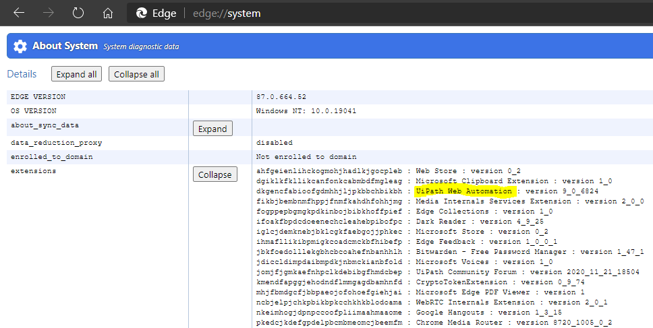Image resolution: width=653 pixels, height=328 pixels.
Task: Click the forward navigation arrow
Action: pyautogui.click(x=49, y=13)
